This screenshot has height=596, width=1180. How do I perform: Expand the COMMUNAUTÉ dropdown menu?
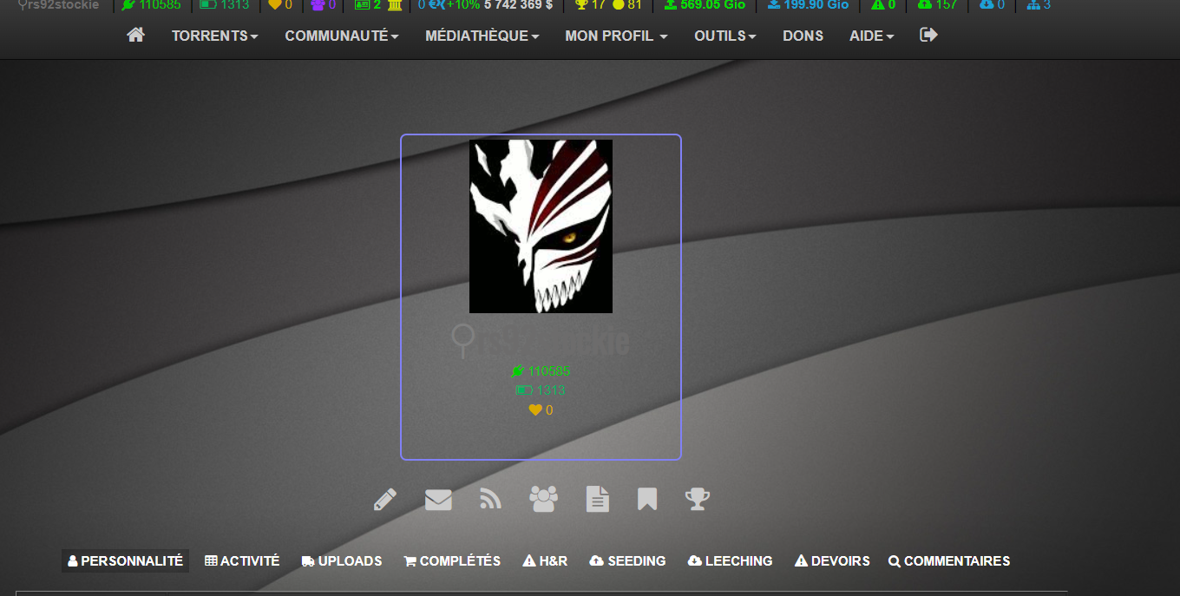point(342,36)
